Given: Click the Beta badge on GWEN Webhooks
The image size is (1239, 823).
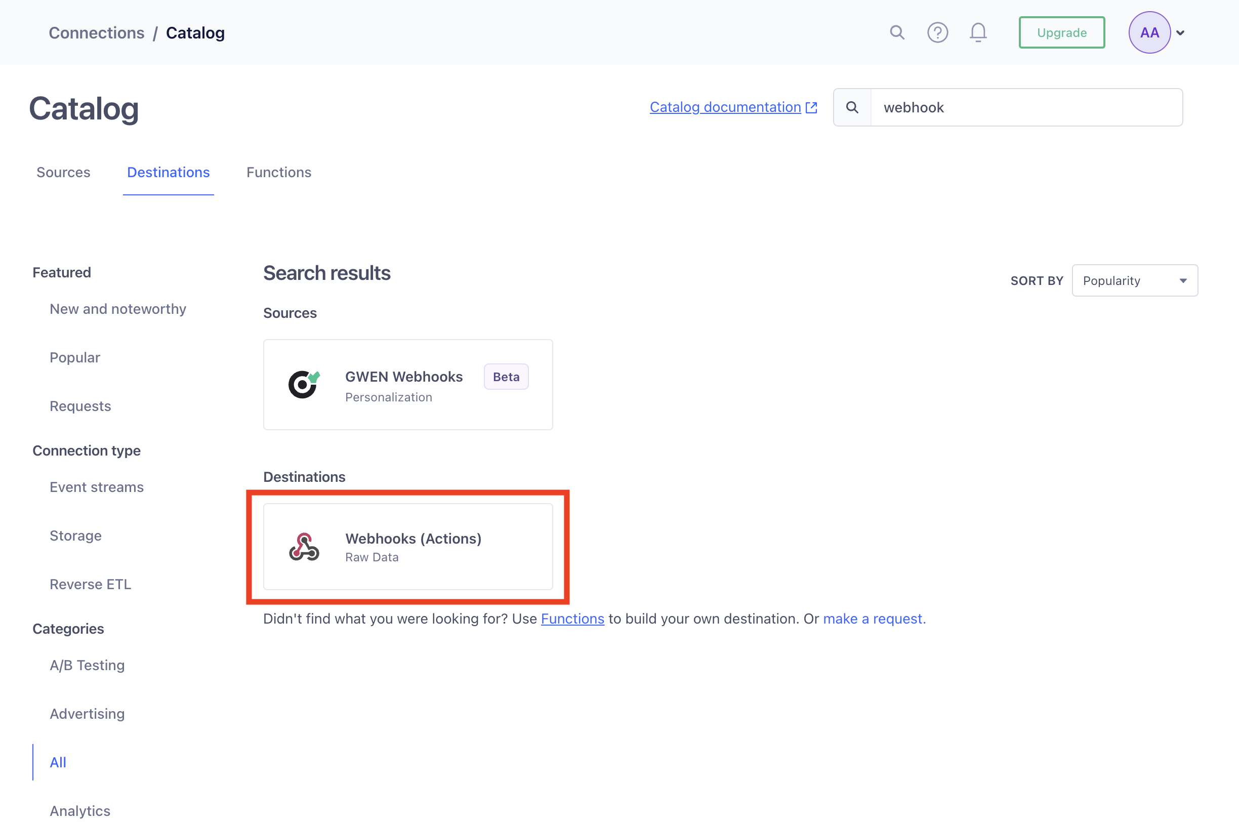Looking at the screenshot, I should pos(506,377).
